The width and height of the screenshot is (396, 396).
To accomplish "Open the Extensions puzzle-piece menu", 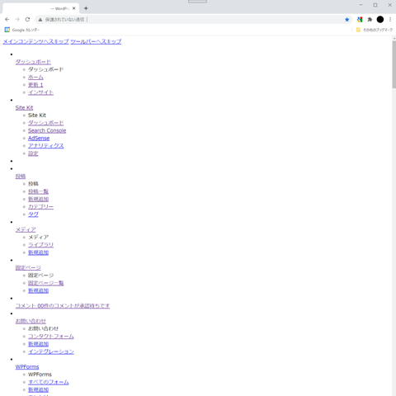I will point(370,20).
